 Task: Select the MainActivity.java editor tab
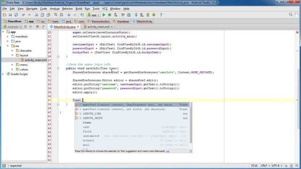(x=64, y=27)
